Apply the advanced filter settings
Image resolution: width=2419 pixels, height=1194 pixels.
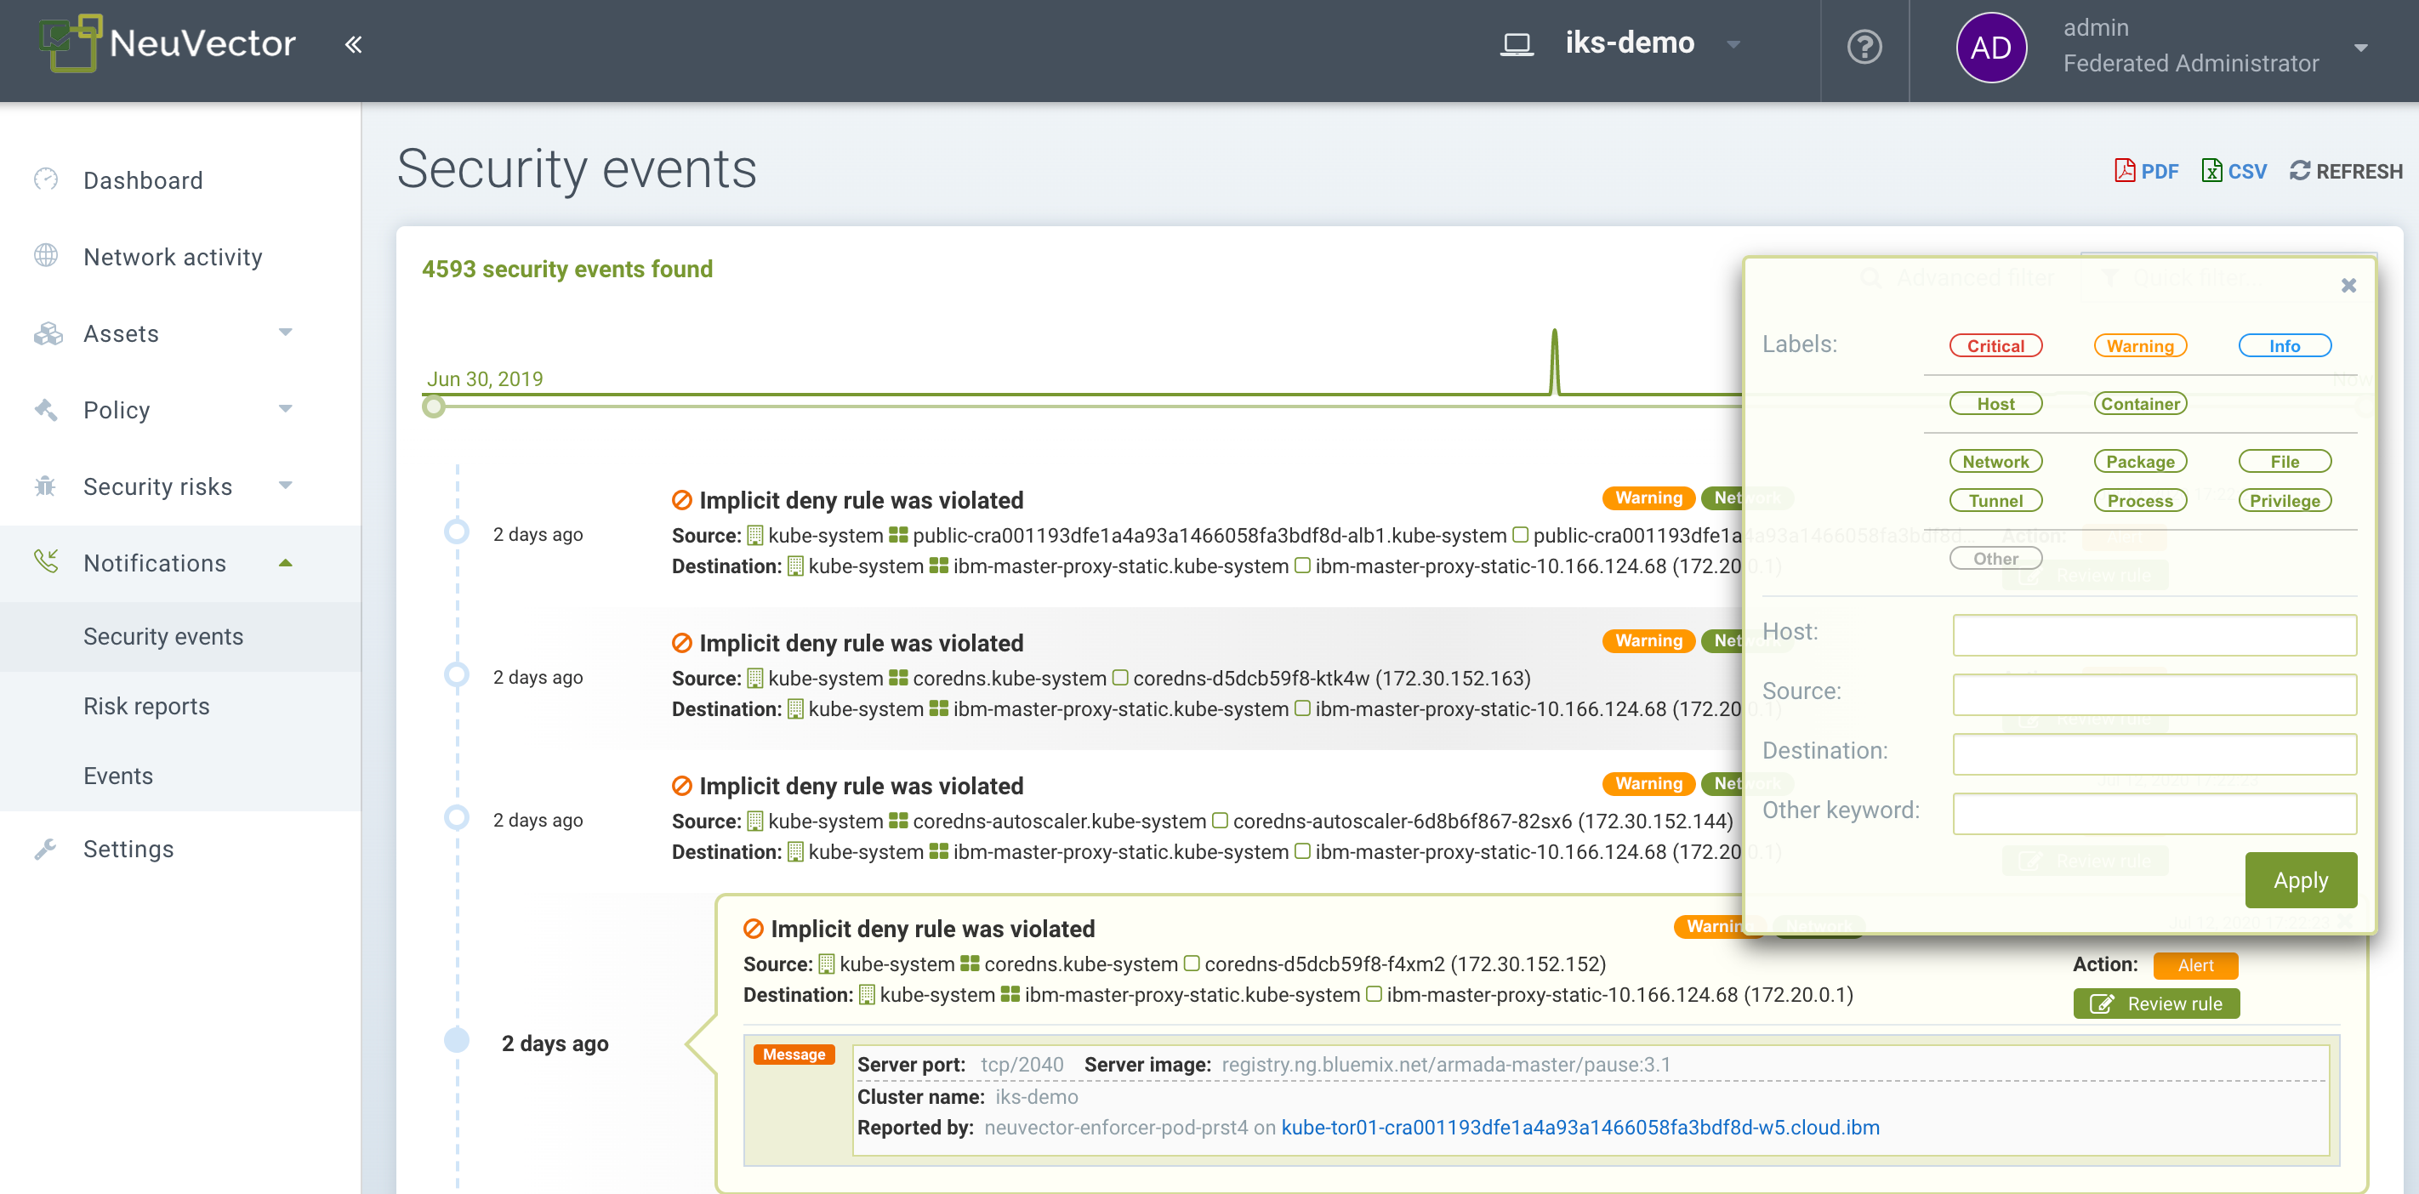(2300, 880)
